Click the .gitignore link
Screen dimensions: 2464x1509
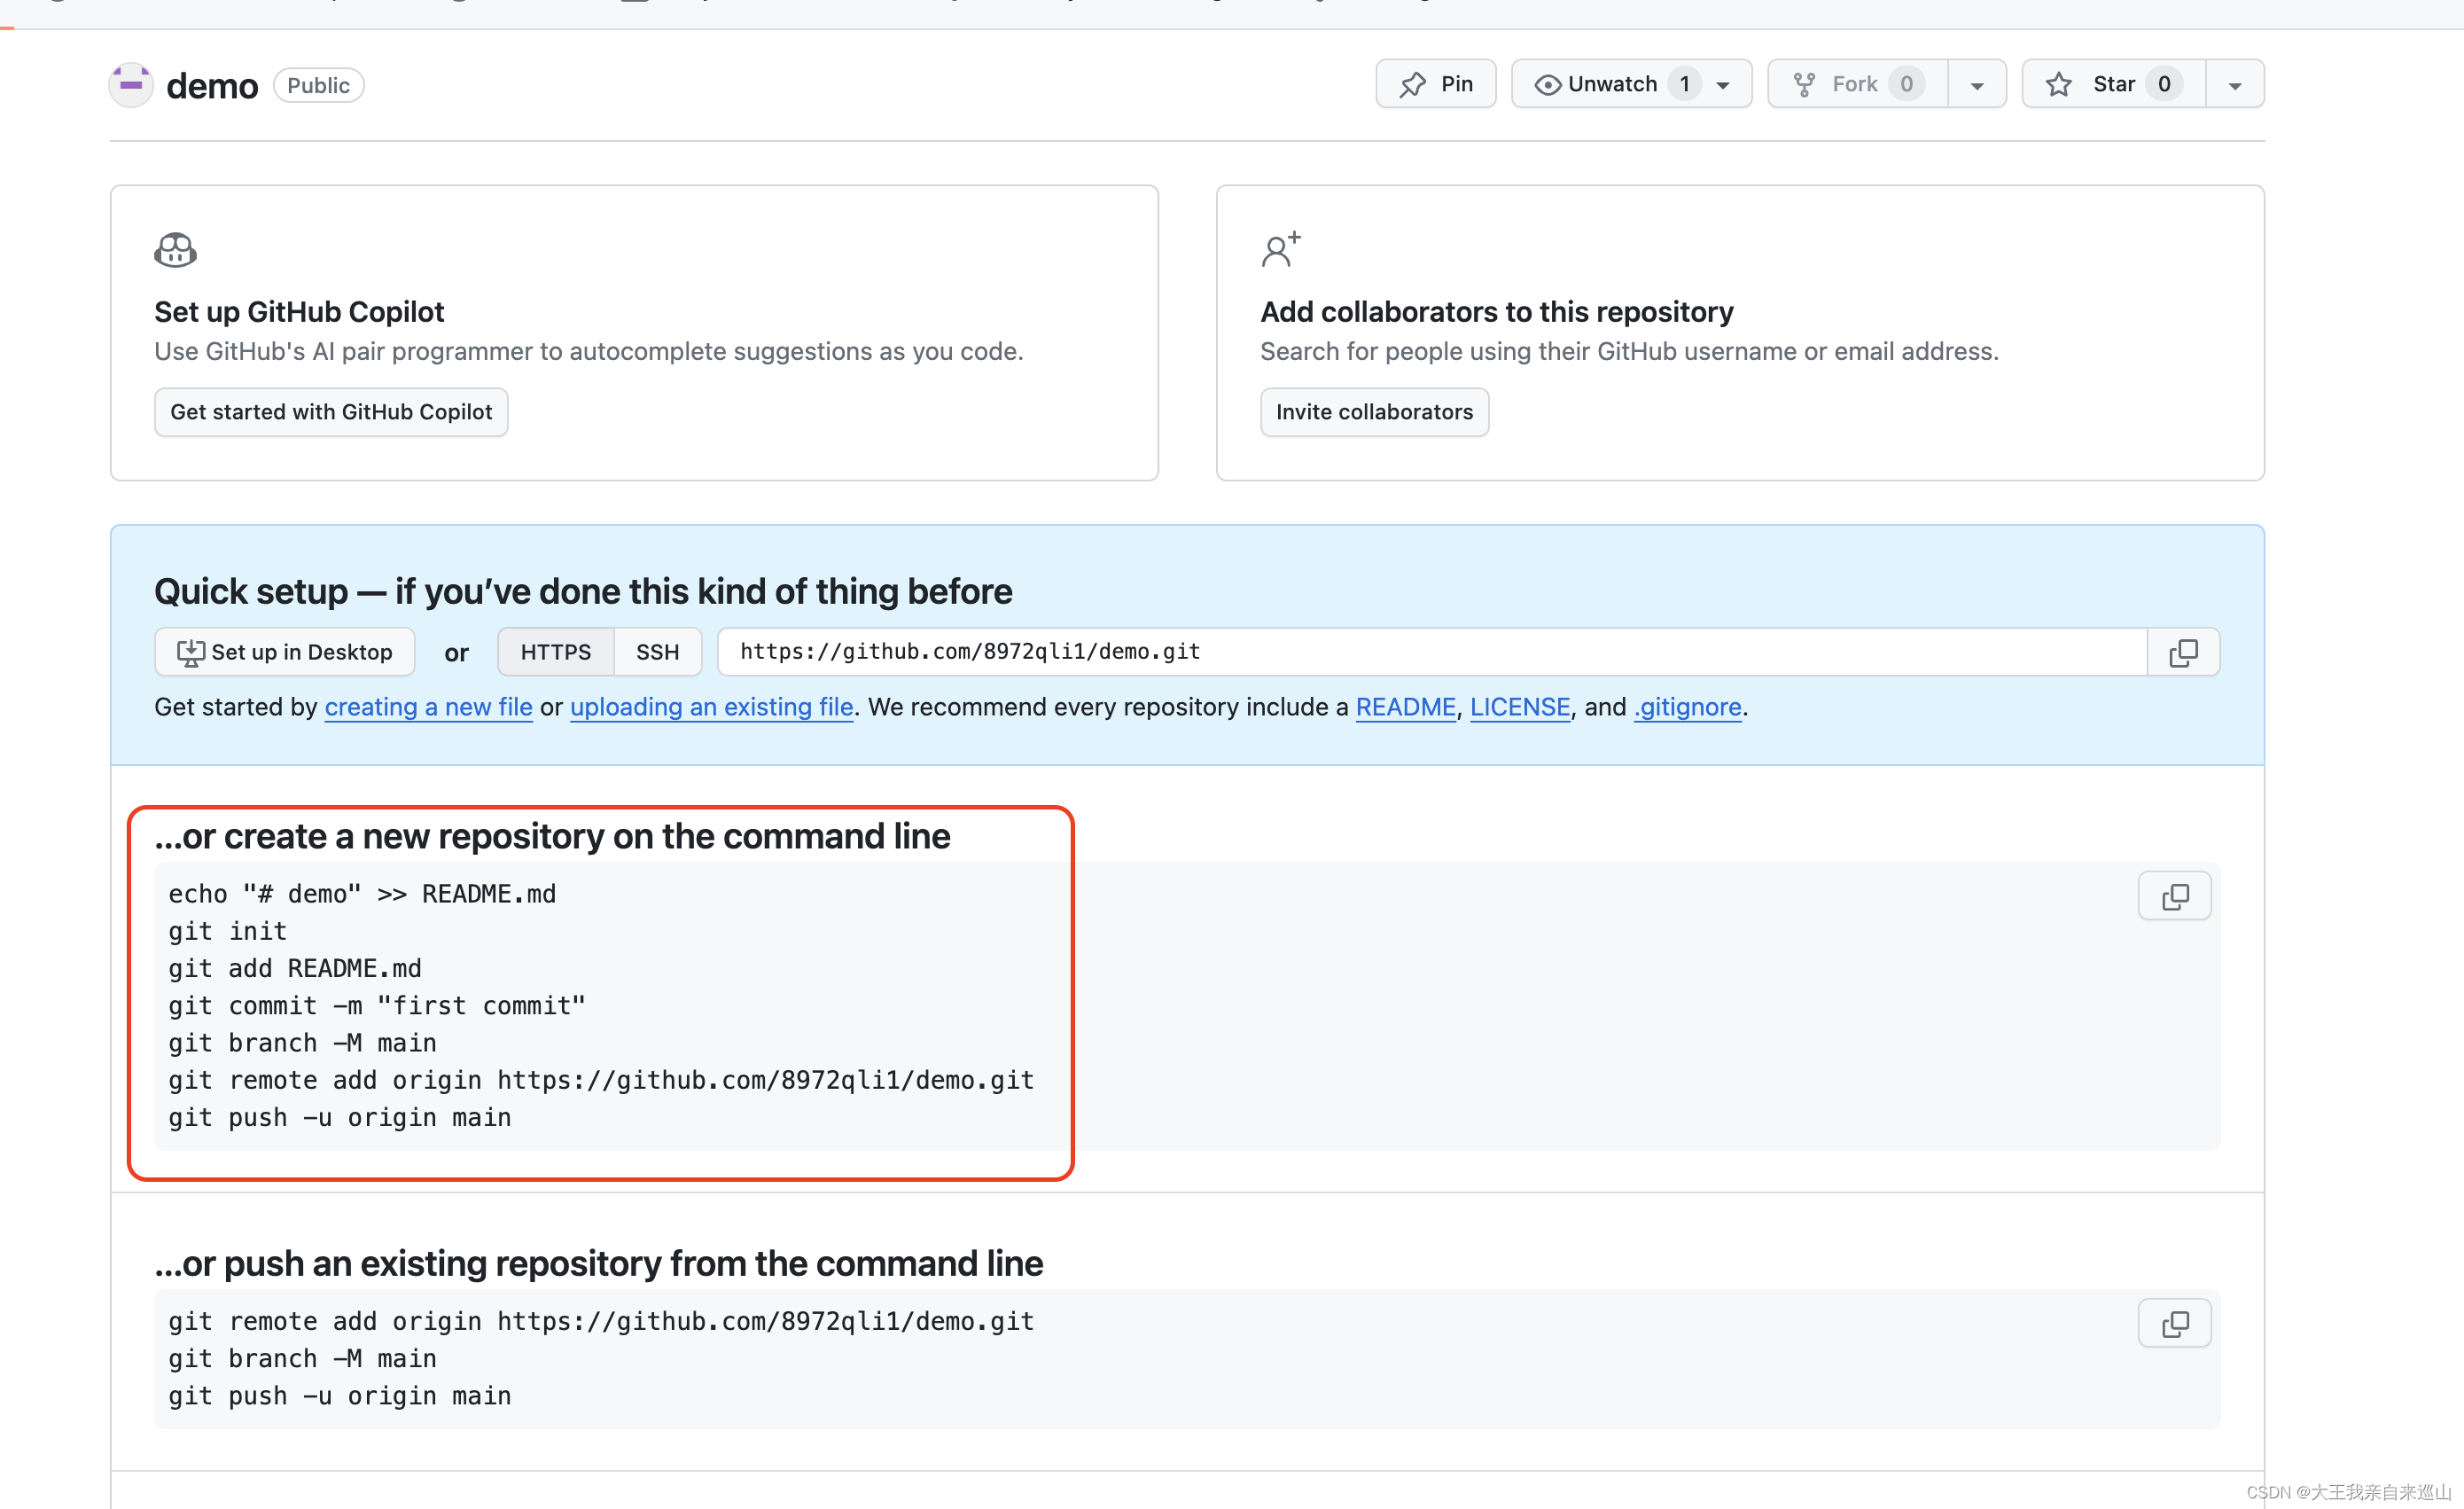coord(1688,707)
